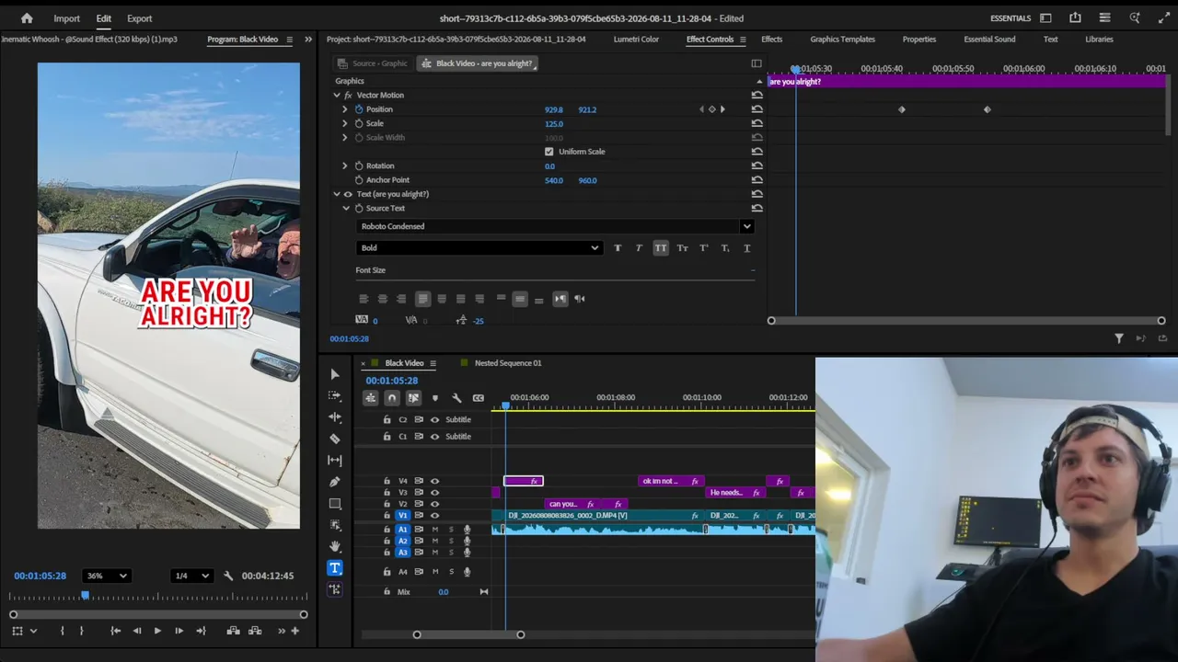Left align the text
Viewport: 1178px width, 662px height.
(x=364, y=299)
